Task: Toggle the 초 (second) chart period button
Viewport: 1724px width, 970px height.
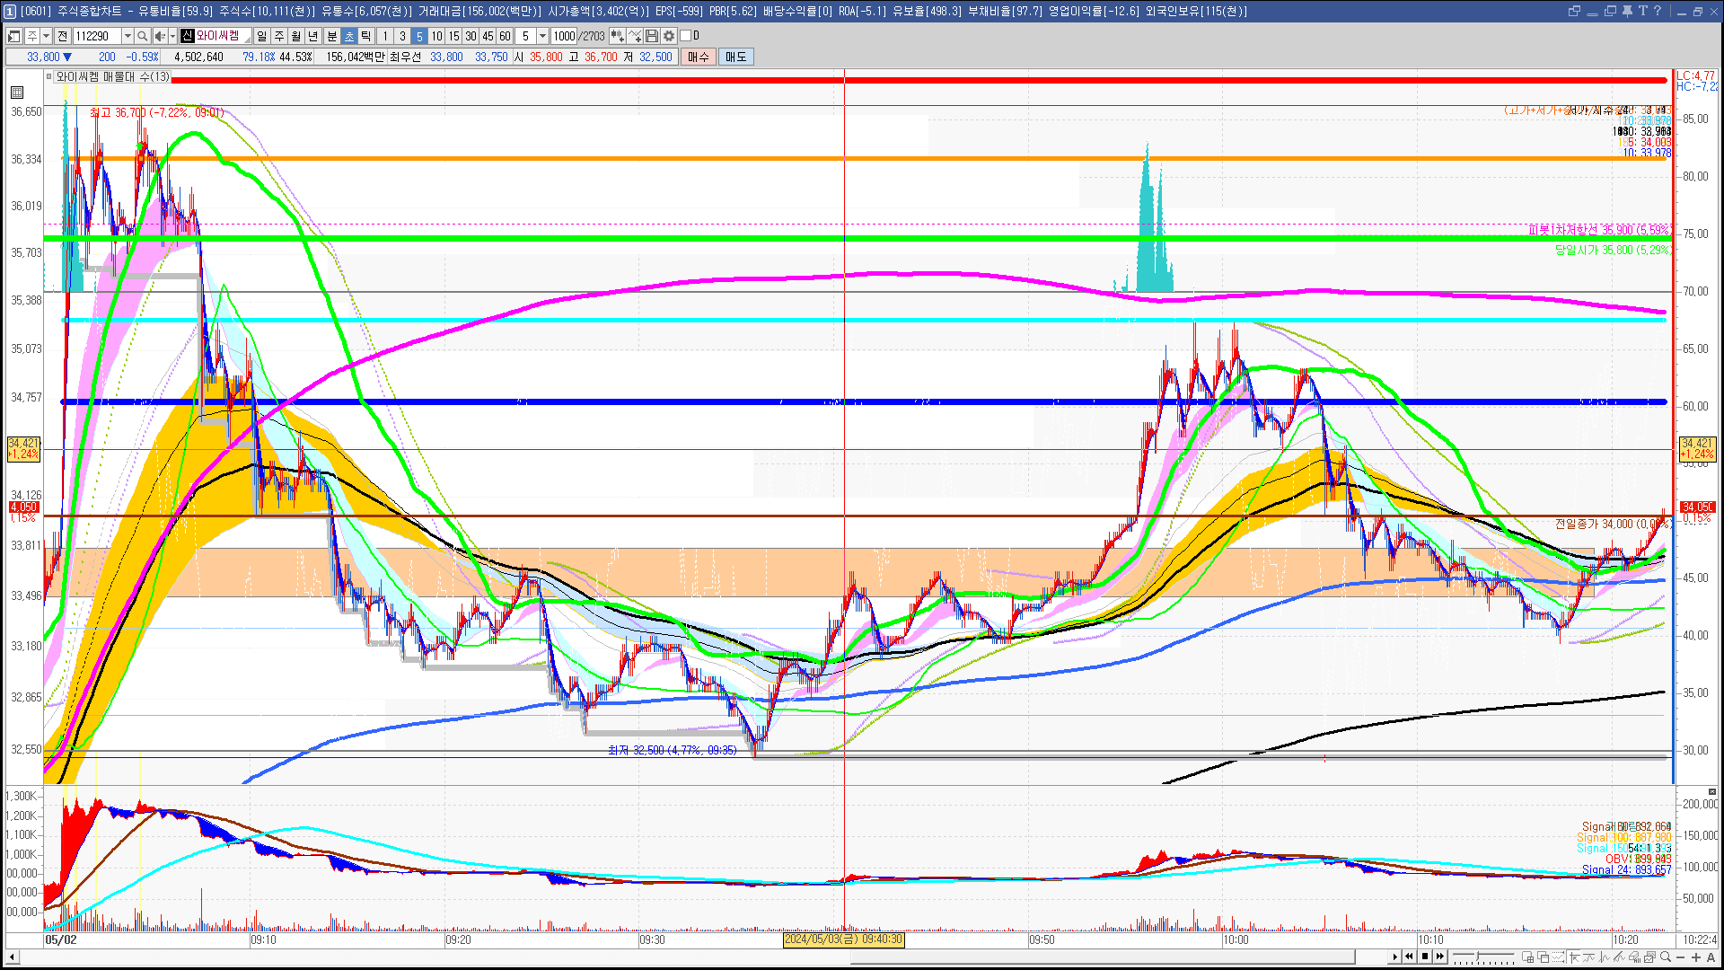Action: (x=349, y=36)
